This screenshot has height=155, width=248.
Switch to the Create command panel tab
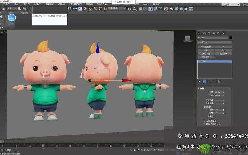coord(199,33)
